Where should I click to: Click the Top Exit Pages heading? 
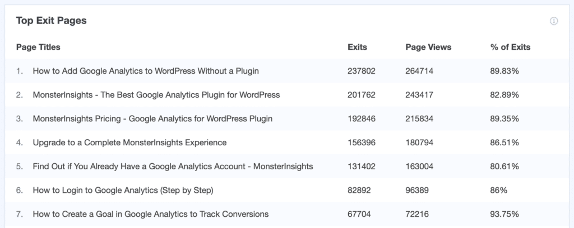pyautogui.click(x=51, y=21)
